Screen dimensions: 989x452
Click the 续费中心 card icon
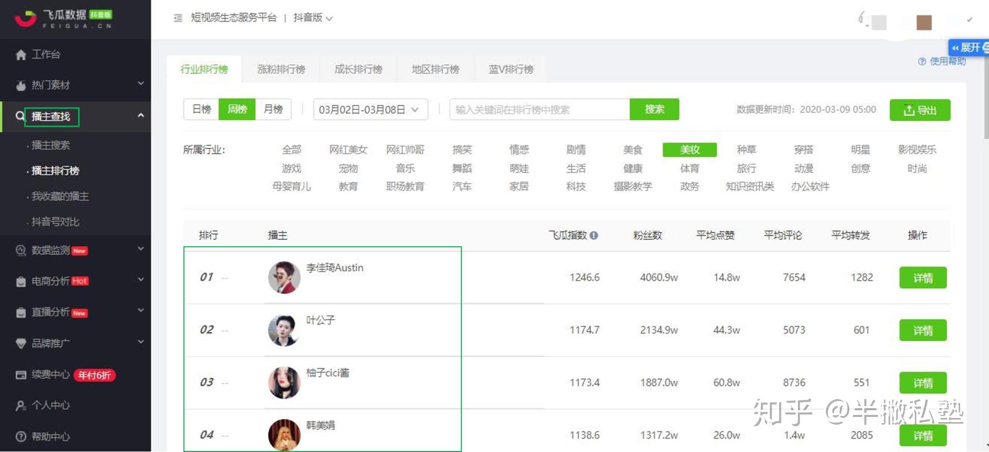(x=21, y=375)
